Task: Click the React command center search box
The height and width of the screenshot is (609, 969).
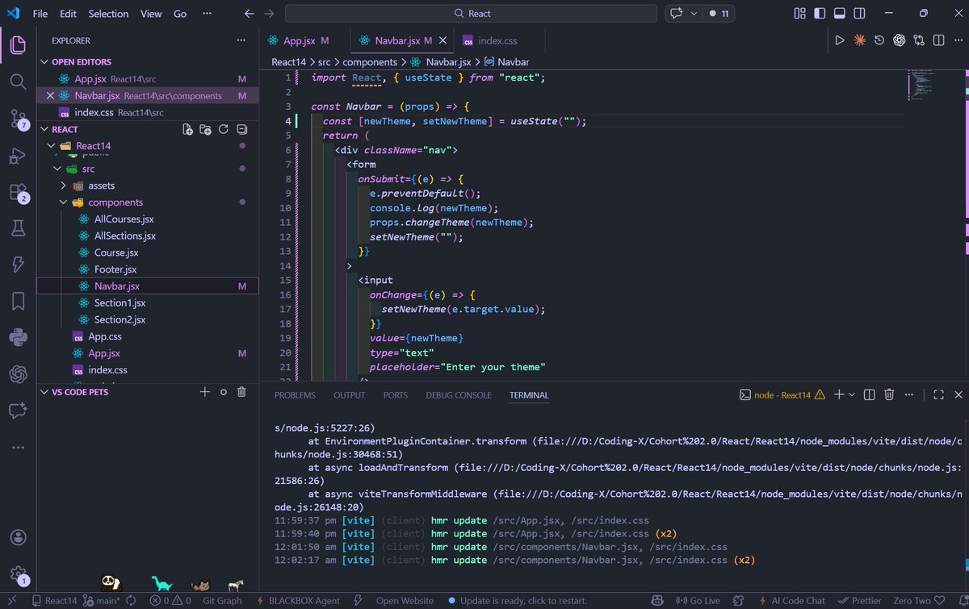Action: pos(472,14)
